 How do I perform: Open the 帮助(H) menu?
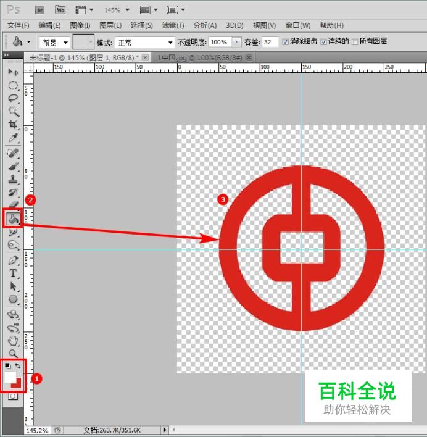click(x=332, y=26)
